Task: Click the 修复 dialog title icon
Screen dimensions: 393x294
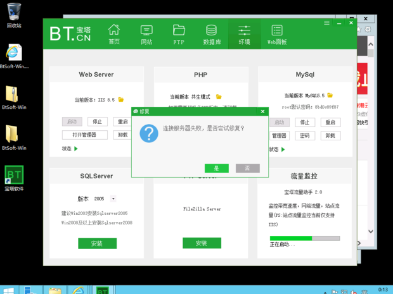Action: 136,111
